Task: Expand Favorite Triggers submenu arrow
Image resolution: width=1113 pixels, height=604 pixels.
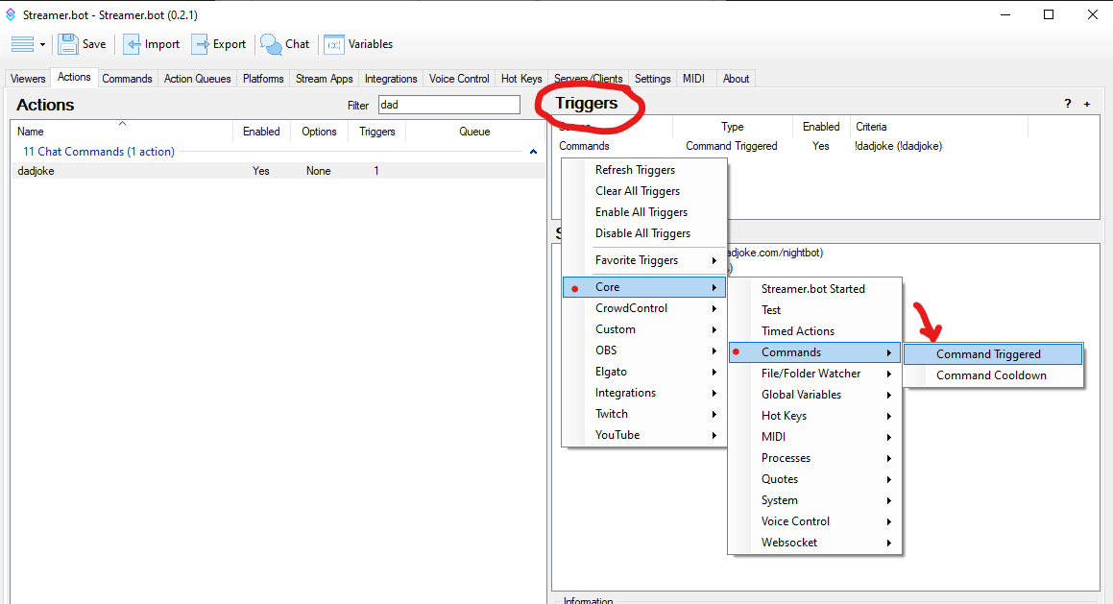Action: (714, 260)
